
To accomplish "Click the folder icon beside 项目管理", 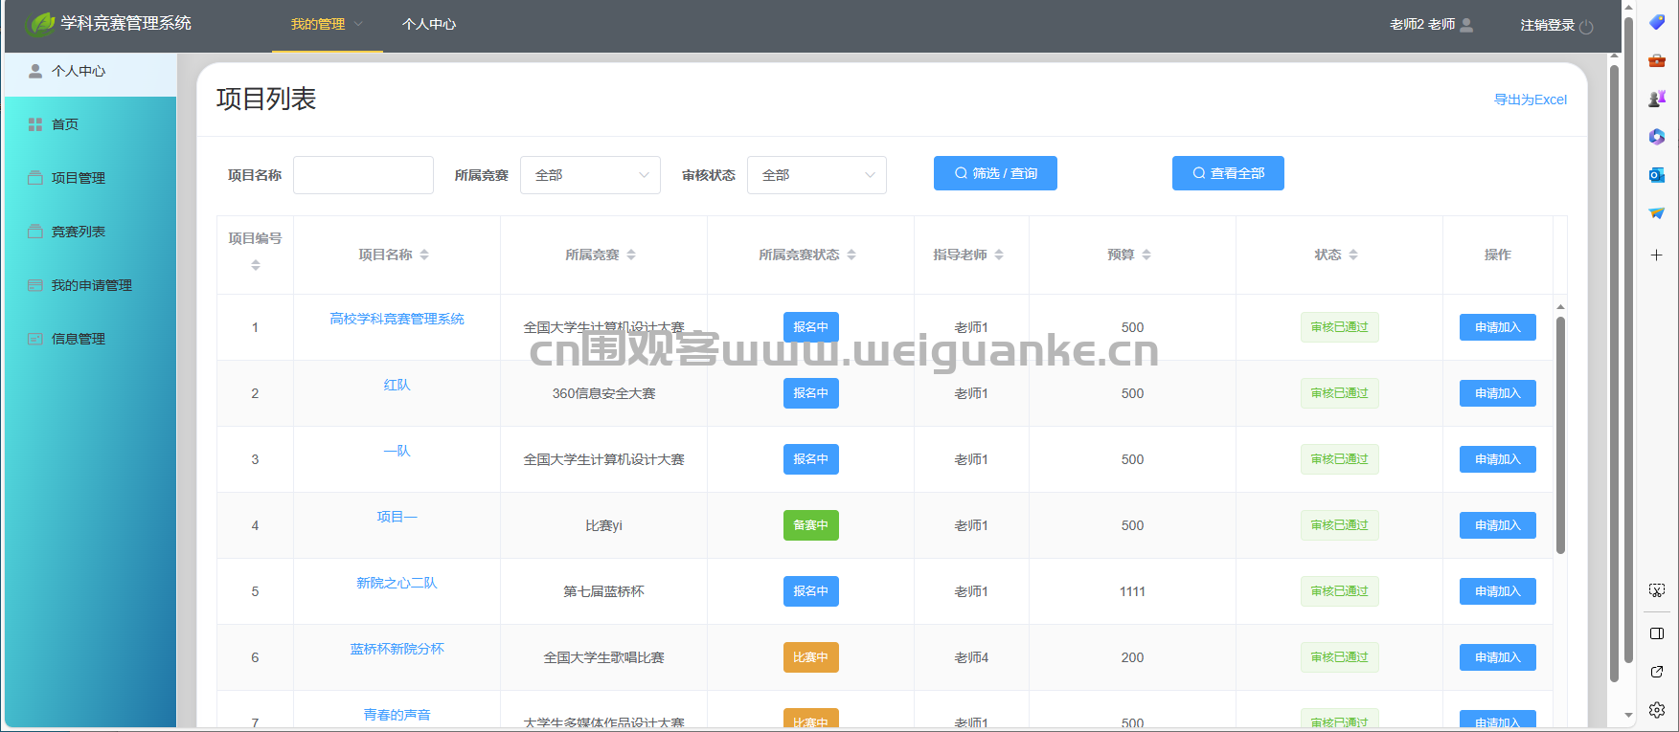I will [x=35, y=178].
